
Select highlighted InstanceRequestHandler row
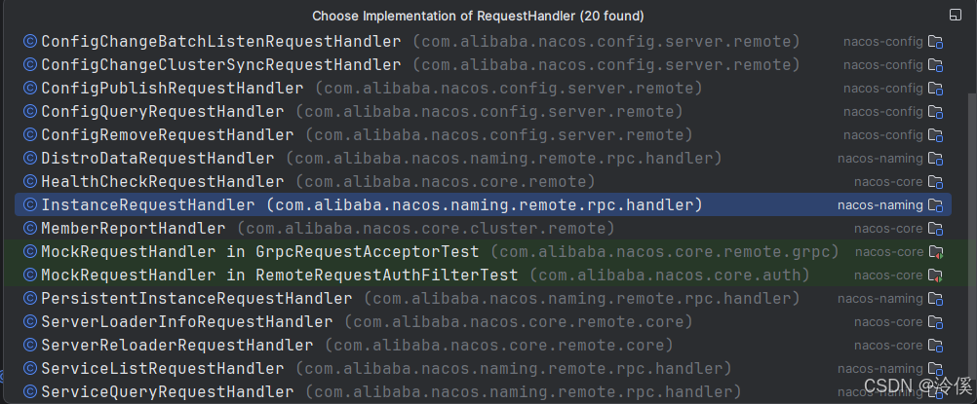(x=483, y=204)
